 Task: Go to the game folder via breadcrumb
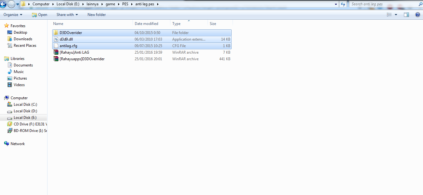pos(111,4)
